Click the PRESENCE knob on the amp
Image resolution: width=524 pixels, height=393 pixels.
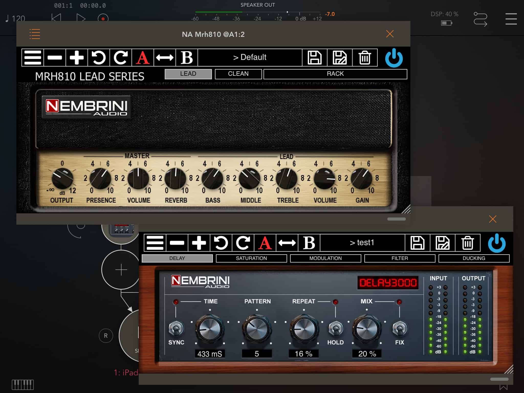tap(101, 179)
